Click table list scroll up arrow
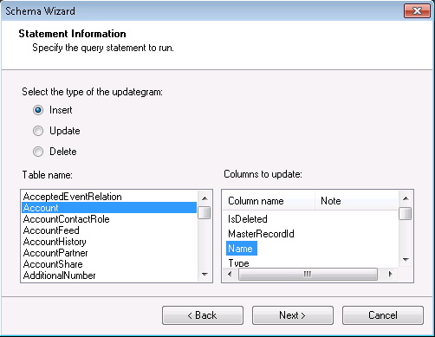The image size is (435, 337). point(205,198)
